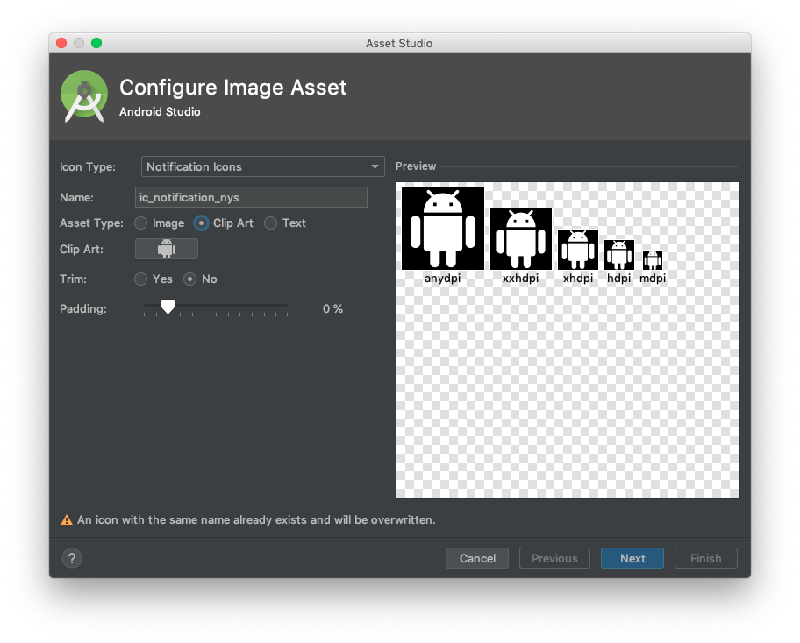Click the Name field ic_notification_nys
This screenshot has height=643, width=800.
(x=251, y=197)
